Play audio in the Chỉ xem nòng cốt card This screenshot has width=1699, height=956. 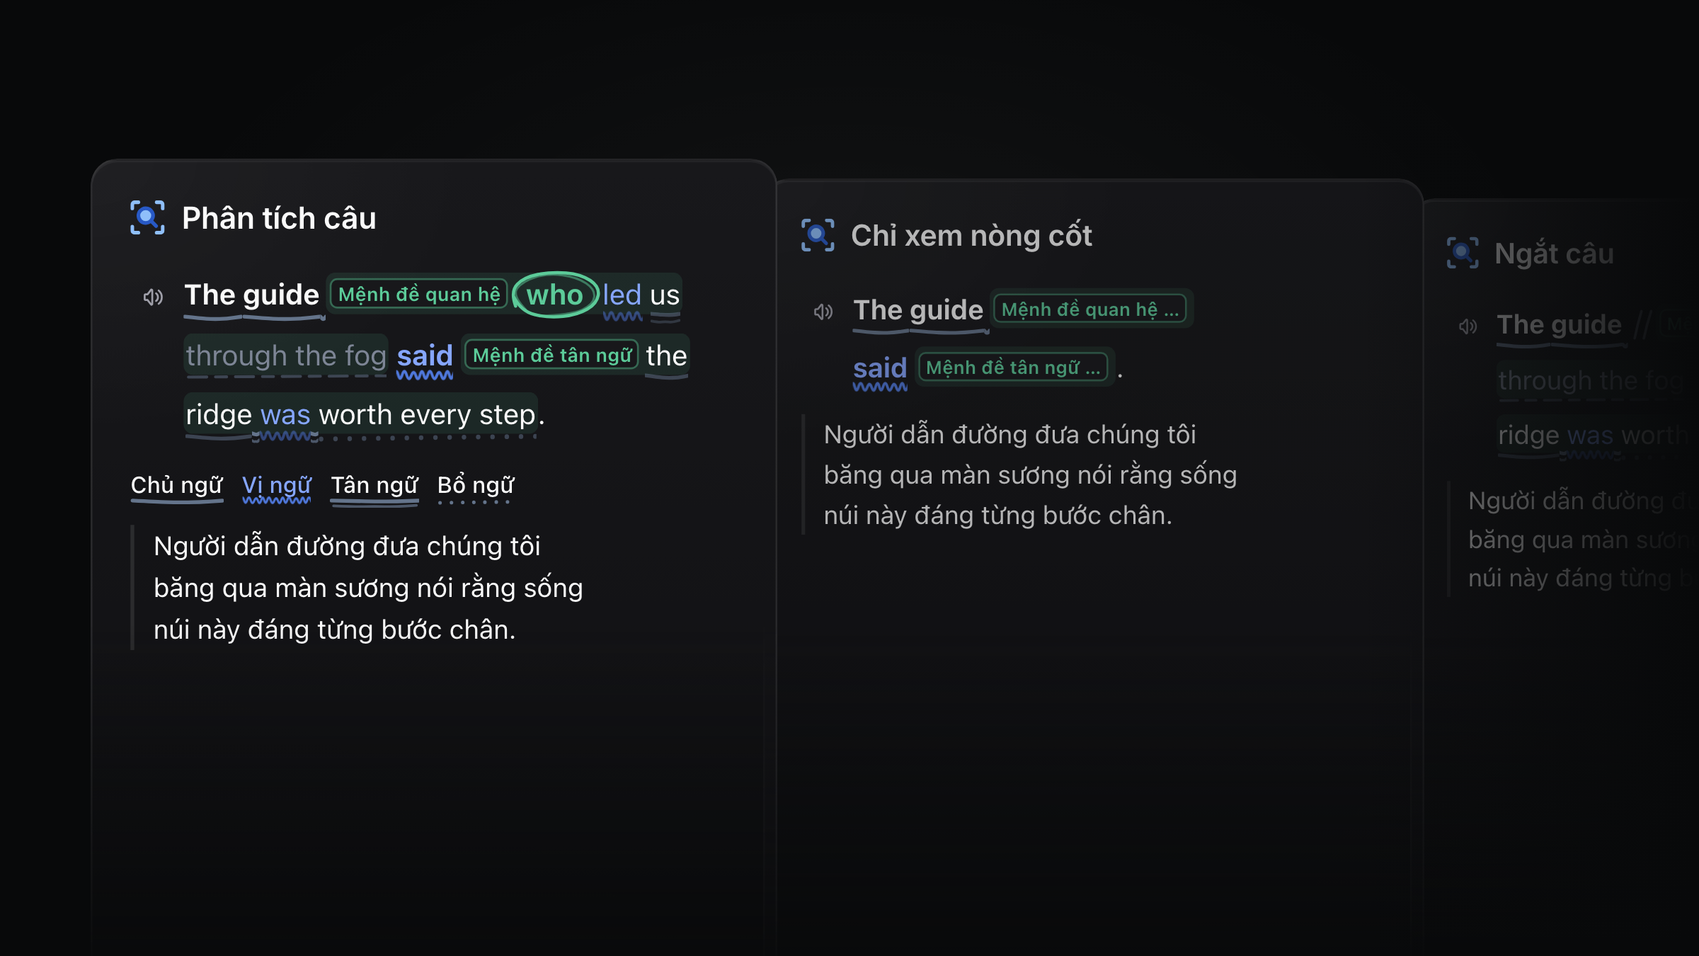point(823,312)
